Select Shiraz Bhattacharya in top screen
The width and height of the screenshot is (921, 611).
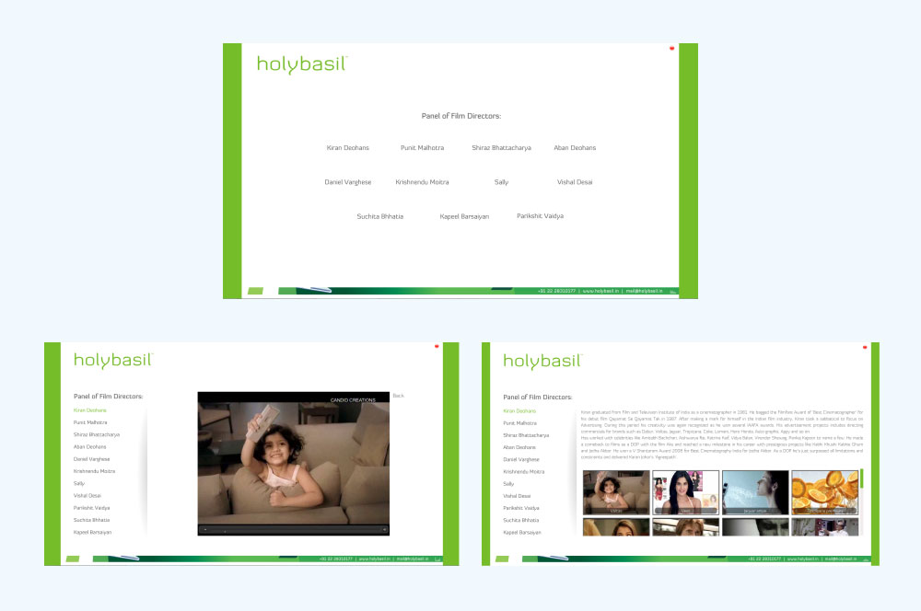click(501, 148)
